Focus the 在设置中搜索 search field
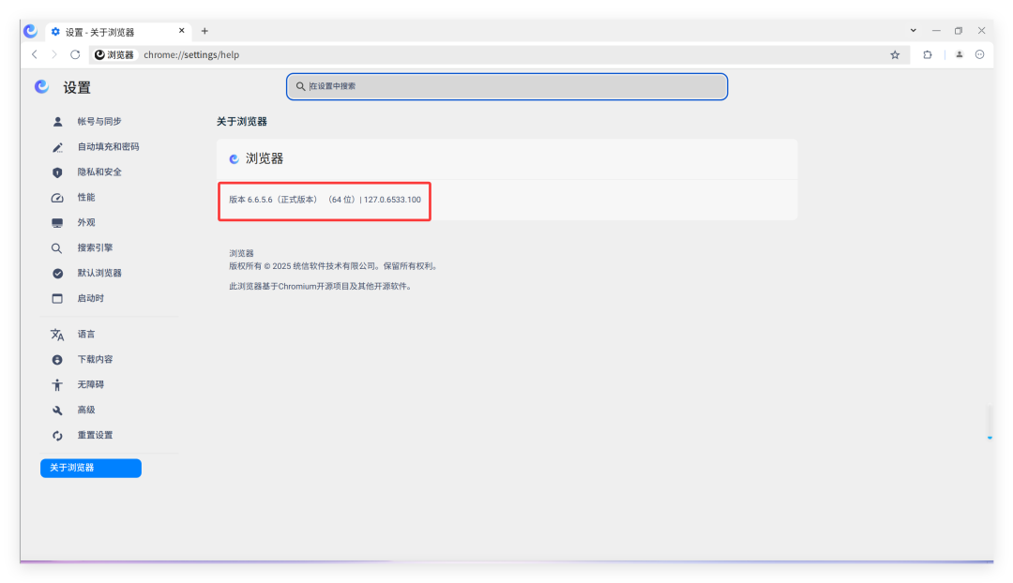Screen dimensions: 1013x583 coord(507,86)
